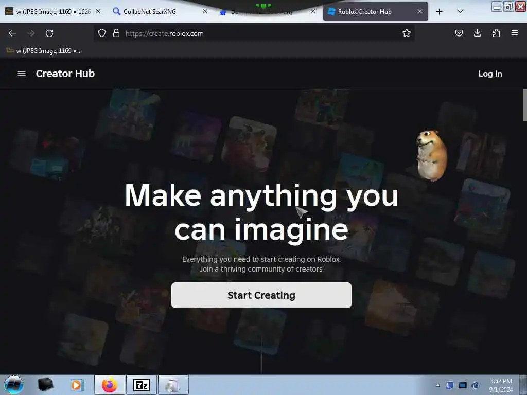Click the grayed-out forward navigation arrow

[x=31, y=33]
